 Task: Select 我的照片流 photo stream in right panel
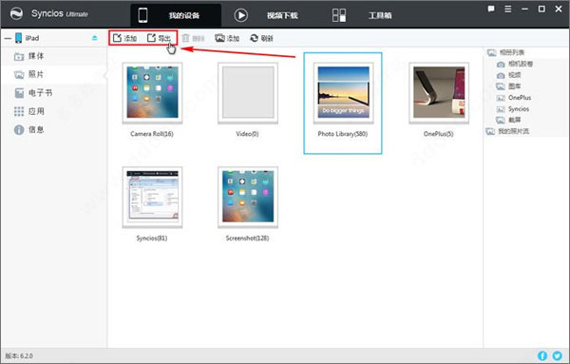[x=508, y=131]
